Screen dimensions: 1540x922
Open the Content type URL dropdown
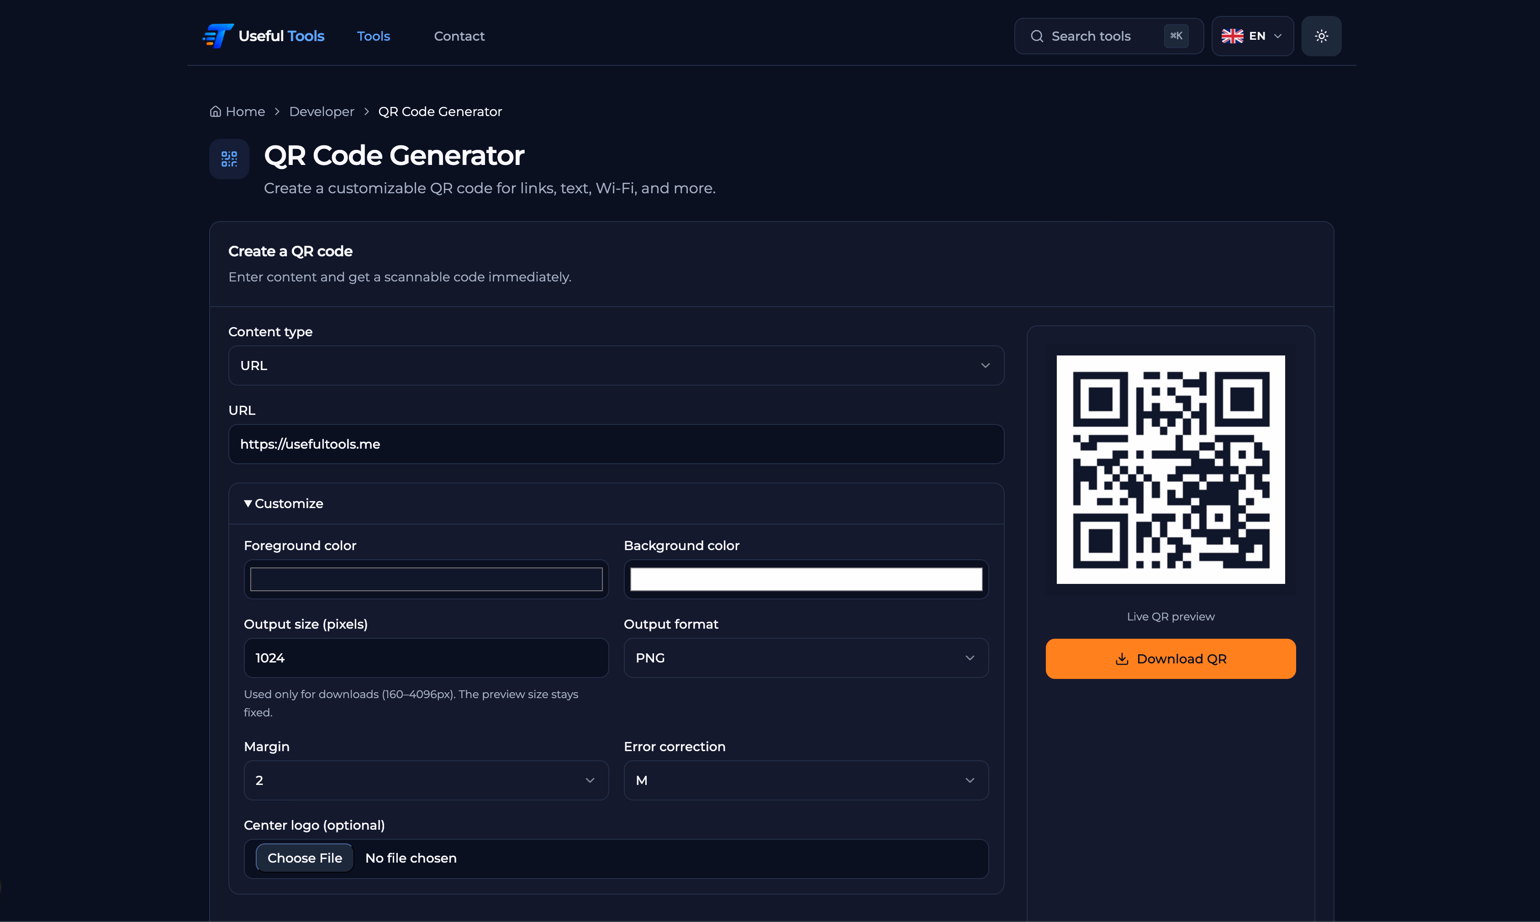point(616,366)
